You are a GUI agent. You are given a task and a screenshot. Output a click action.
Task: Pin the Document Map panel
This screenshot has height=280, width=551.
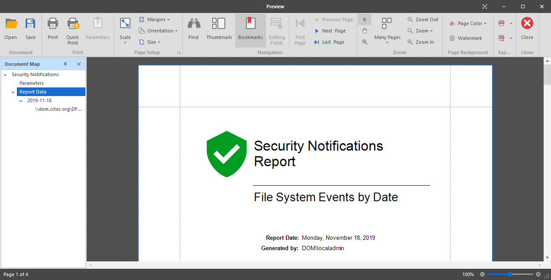(x=65, y=64)
